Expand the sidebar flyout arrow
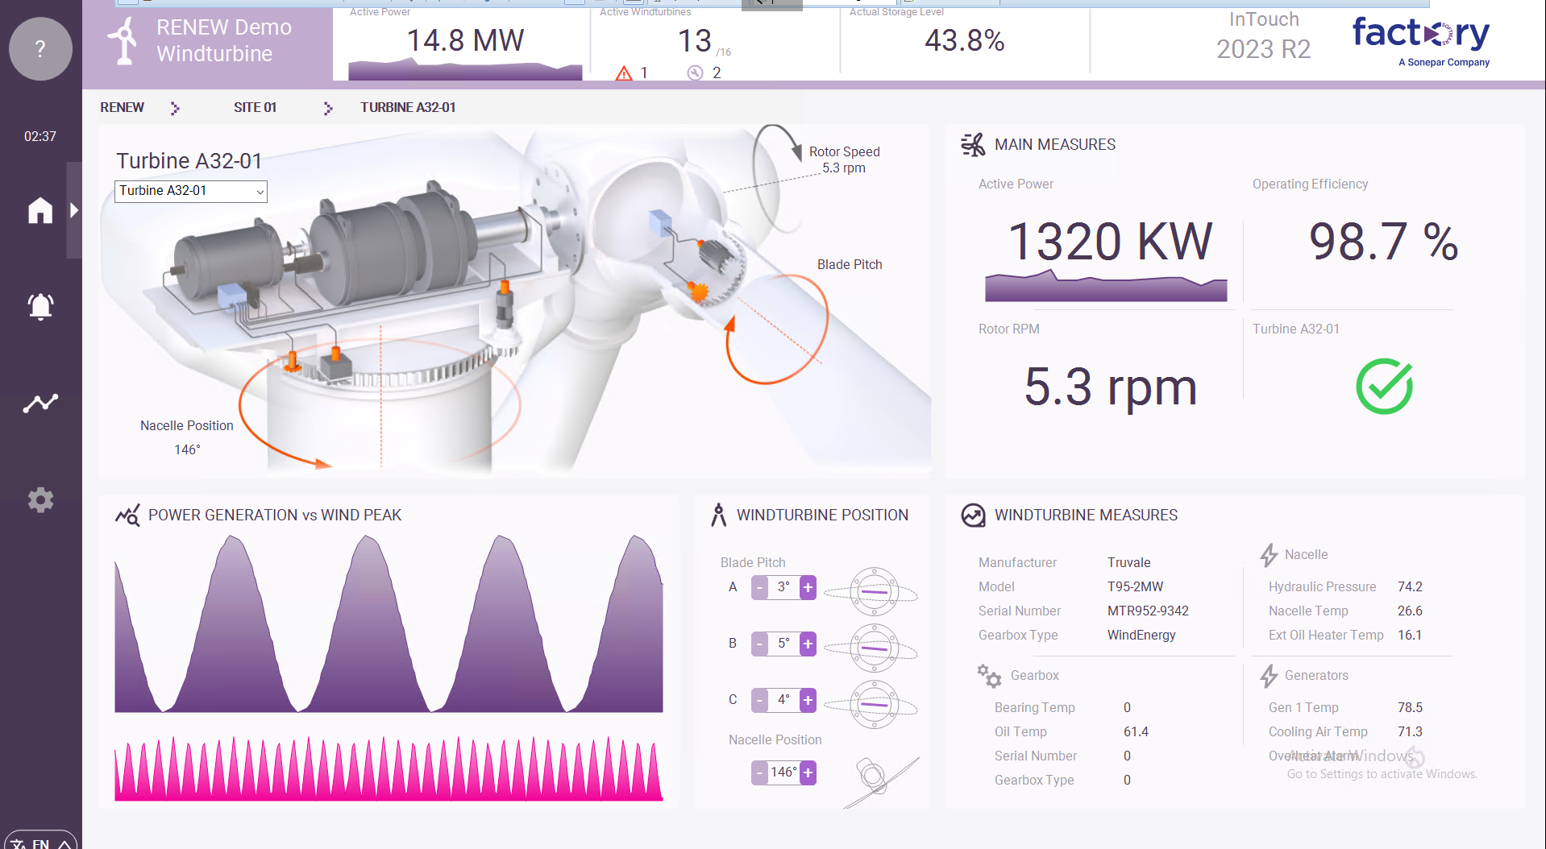The width and height of the screenshot is (1546, 849). click(74, 210)
